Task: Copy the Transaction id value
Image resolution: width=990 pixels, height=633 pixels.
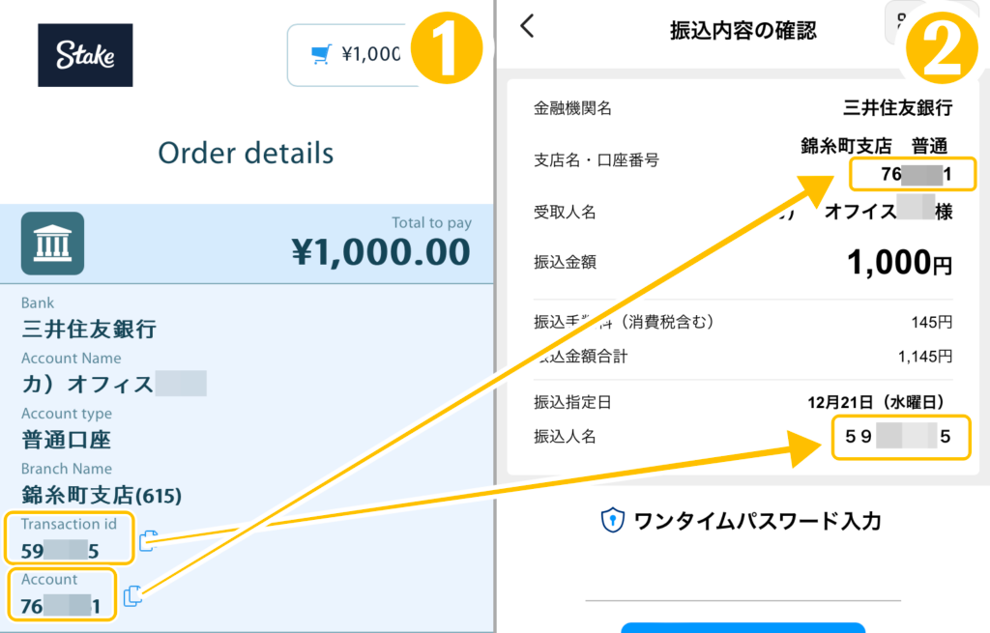Action: [148, 541]
